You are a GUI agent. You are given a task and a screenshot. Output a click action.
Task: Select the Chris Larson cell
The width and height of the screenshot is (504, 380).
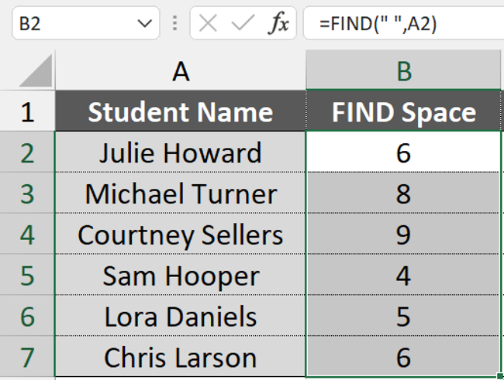[x=181, y=358]
